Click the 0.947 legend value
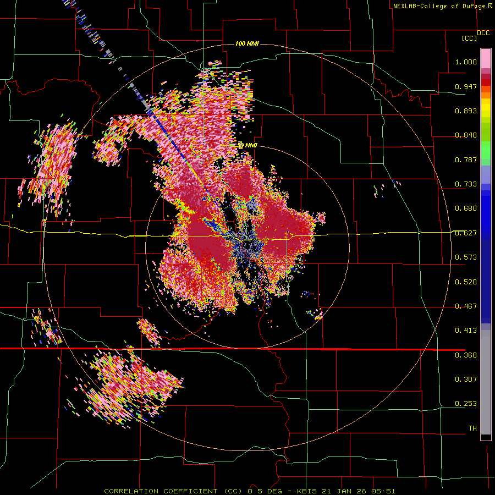This screenshot has width=495, height=495. (466, 86)
